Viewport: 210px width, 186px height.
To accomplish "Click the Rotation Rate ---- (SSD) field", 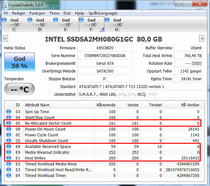I will (188, 64).
